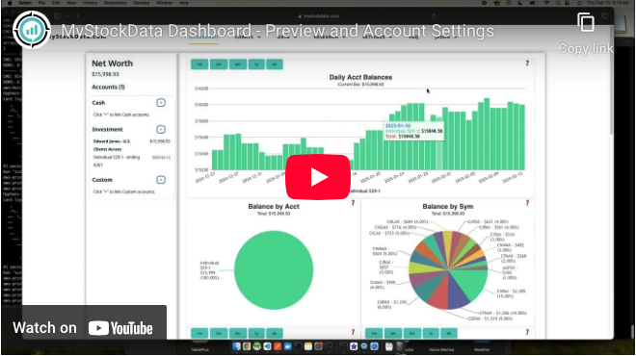
Task: Open the Notes app in the Dock
Action: pos(307,346)
